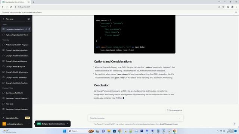
Task: Rename the current chat with the pencil icon
Action: [x=27, y=29]
